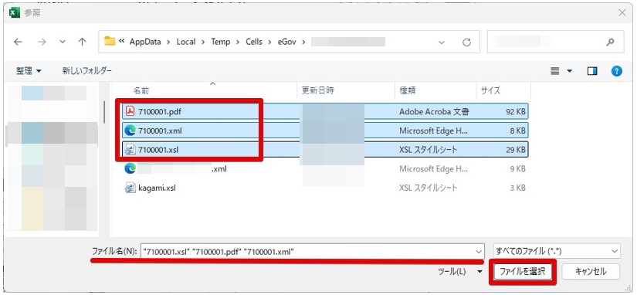Click the Adobe Acroba 文書 type cell

(x=434, y=111)
